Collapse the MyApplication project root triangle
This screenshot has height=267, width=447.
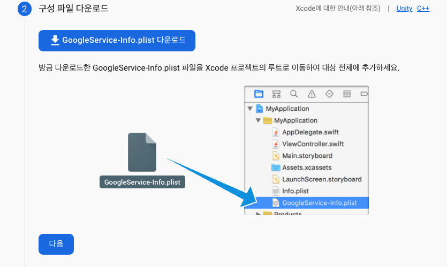click(x=250, y=109)
